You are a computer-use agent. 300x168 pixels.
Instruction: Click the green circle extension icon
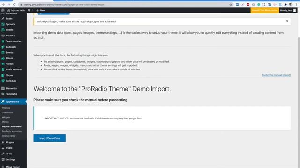(259, 4)
